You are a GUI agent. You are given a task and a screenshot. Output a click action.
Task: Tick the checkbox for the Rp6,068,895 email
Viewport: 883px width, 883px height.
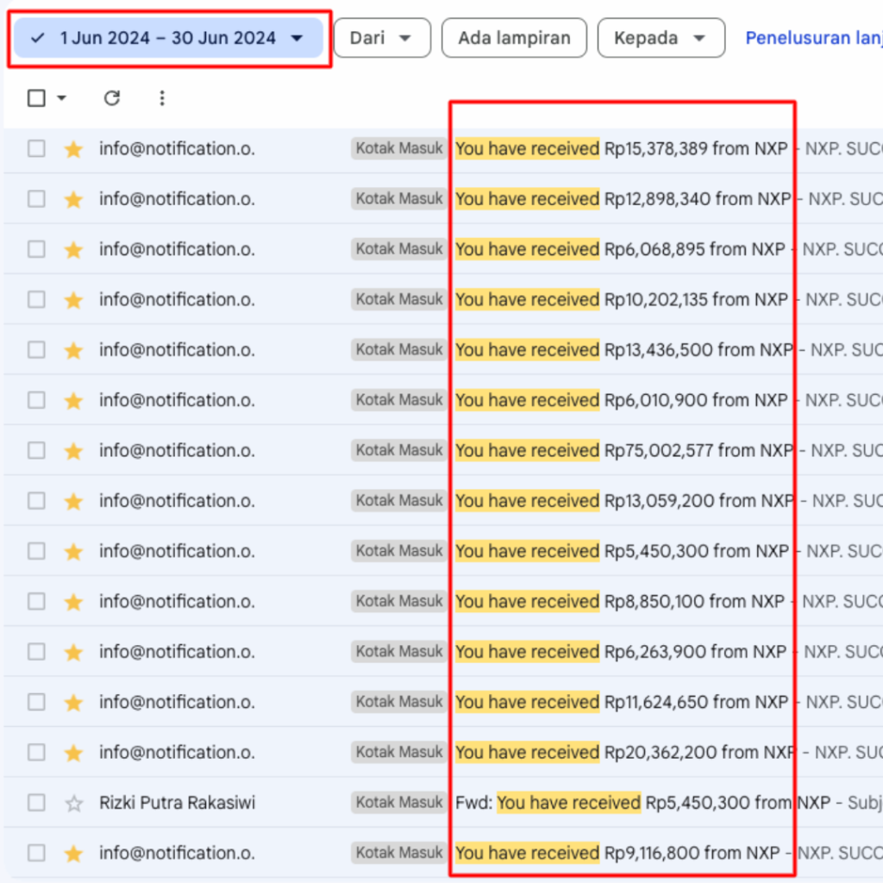(x=36, y=249)
